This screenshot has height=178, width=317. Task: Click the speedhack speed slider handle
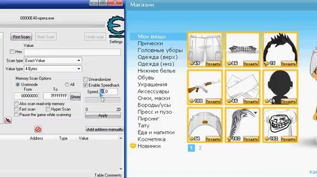click(x=103, y=99)
